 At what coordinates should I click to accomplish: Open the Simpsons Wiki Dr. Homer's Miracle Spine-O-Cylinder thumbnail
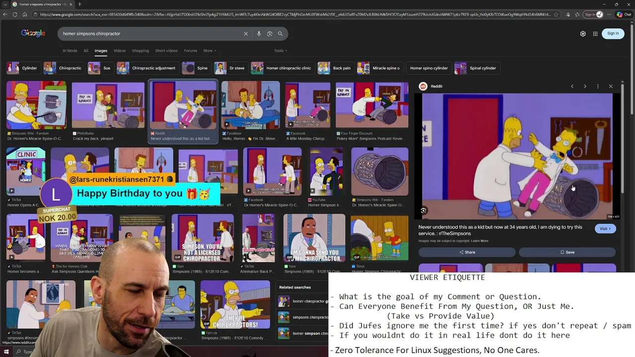point(36,105)
